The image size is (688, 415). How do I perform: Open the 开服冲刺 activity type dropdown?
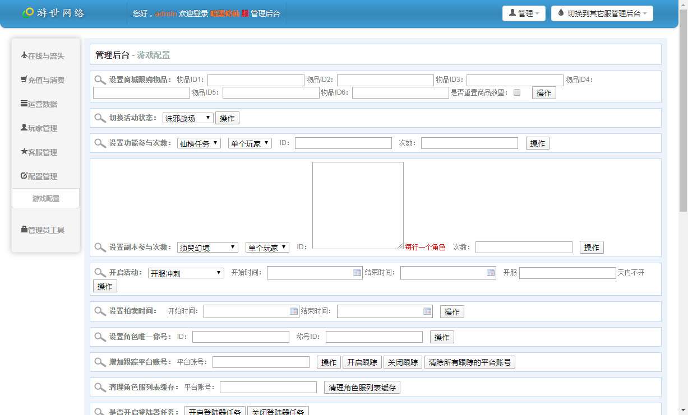186,273
